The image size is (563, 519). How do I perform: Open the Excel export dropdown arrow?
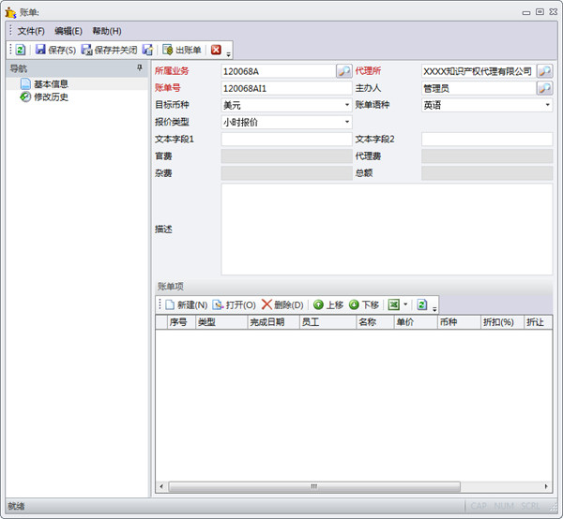405,304
